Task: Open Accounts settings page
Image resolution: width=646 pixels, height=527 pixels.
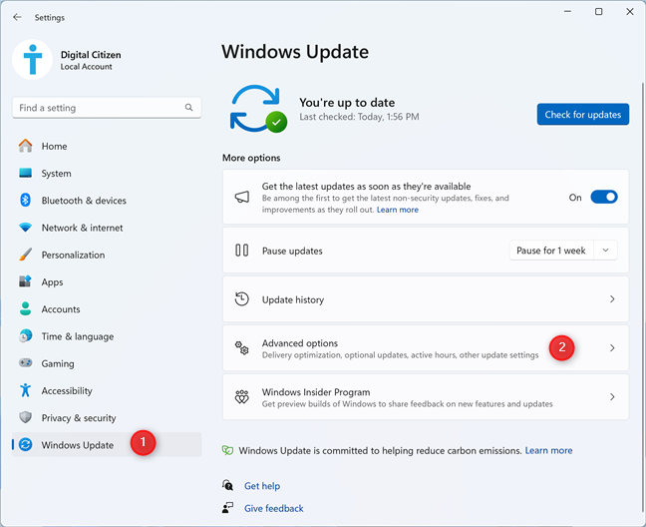Action: click(x=107, y=309)
